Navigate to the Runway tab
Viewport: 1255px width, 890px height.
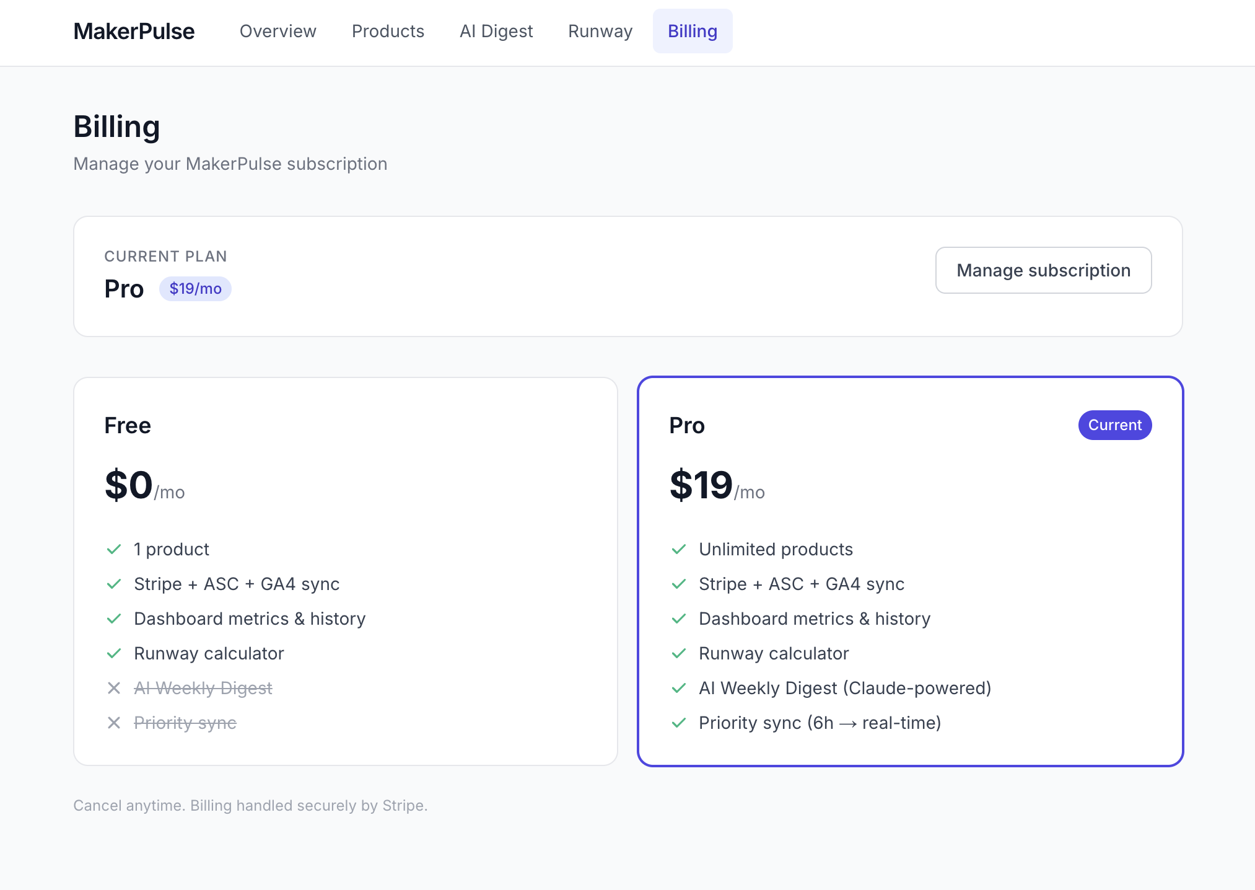click(x=600, y=31)
